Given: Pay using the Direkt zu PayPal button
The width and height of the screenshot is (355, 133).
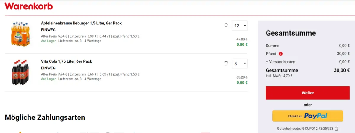Looking at the screenshot, I should pyautogui.click(x=308, y=116).
